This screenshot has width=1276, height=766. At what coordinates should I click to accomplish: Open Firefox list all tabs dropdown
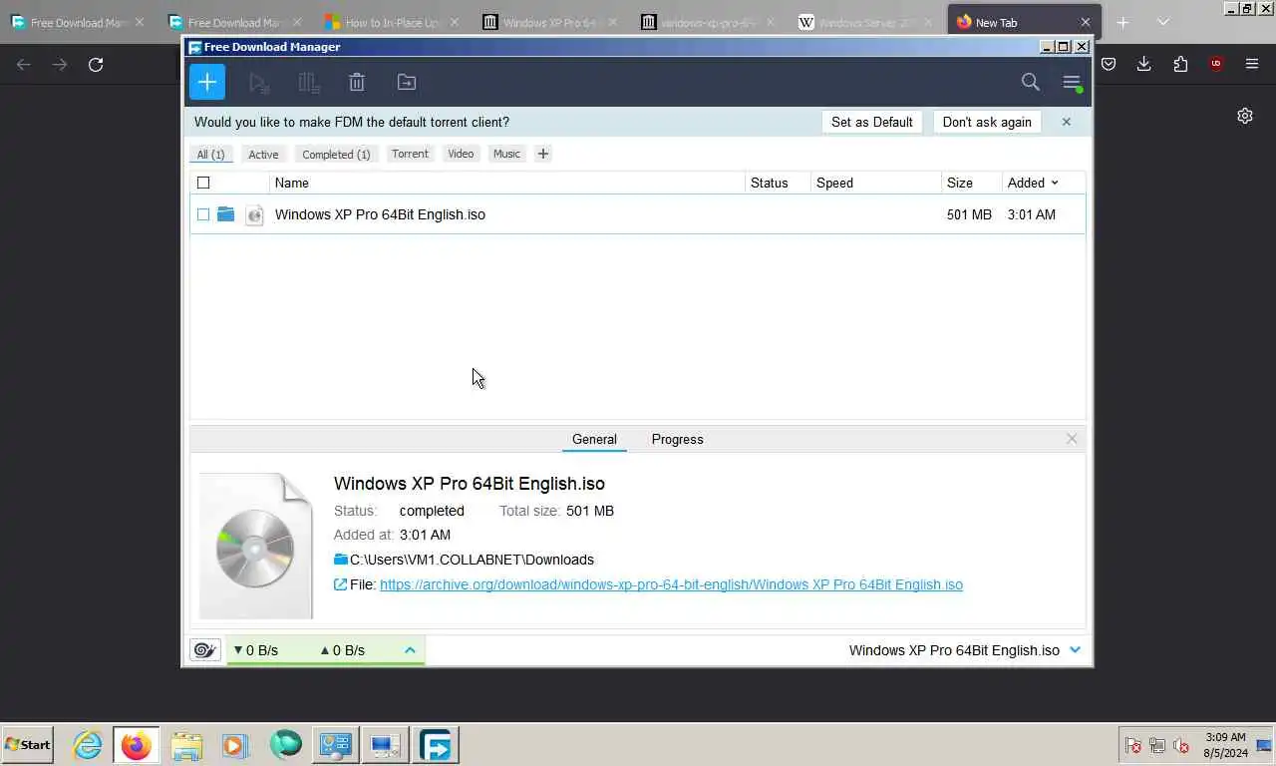tap(1162, 22)
